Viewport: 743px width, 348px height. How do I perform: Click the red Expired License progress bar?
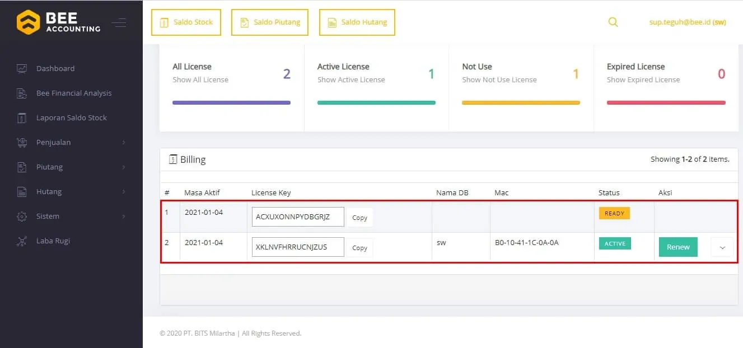[x=666, y=103]
